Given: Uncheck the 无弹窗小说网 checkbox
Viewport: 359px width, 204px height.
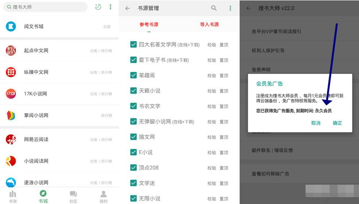Looking at the screenshot, I should point(133,121).
